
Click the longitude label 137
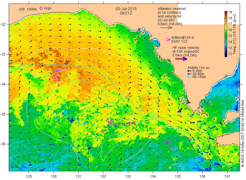(227, 176)
